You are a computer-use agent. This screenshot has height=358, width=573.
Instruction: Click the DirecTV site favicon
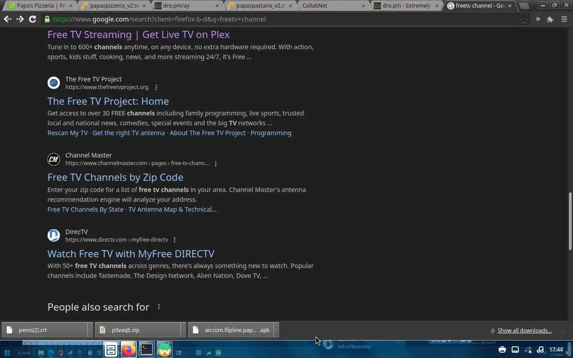point(54,235)
